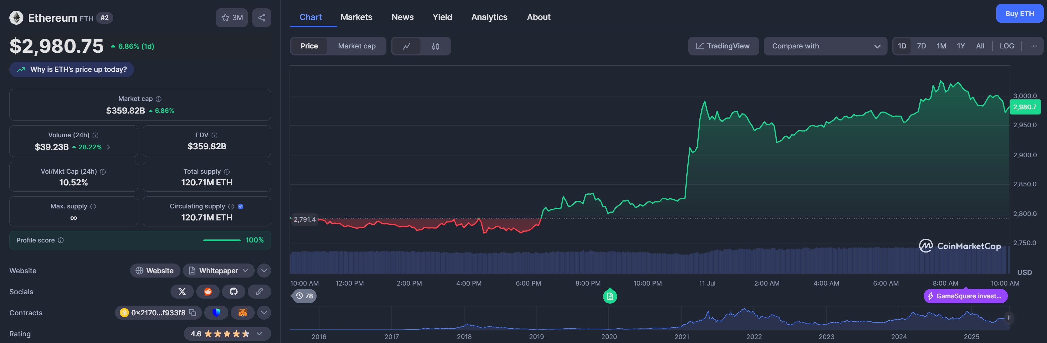Open the Yield tab

[442, 17]
